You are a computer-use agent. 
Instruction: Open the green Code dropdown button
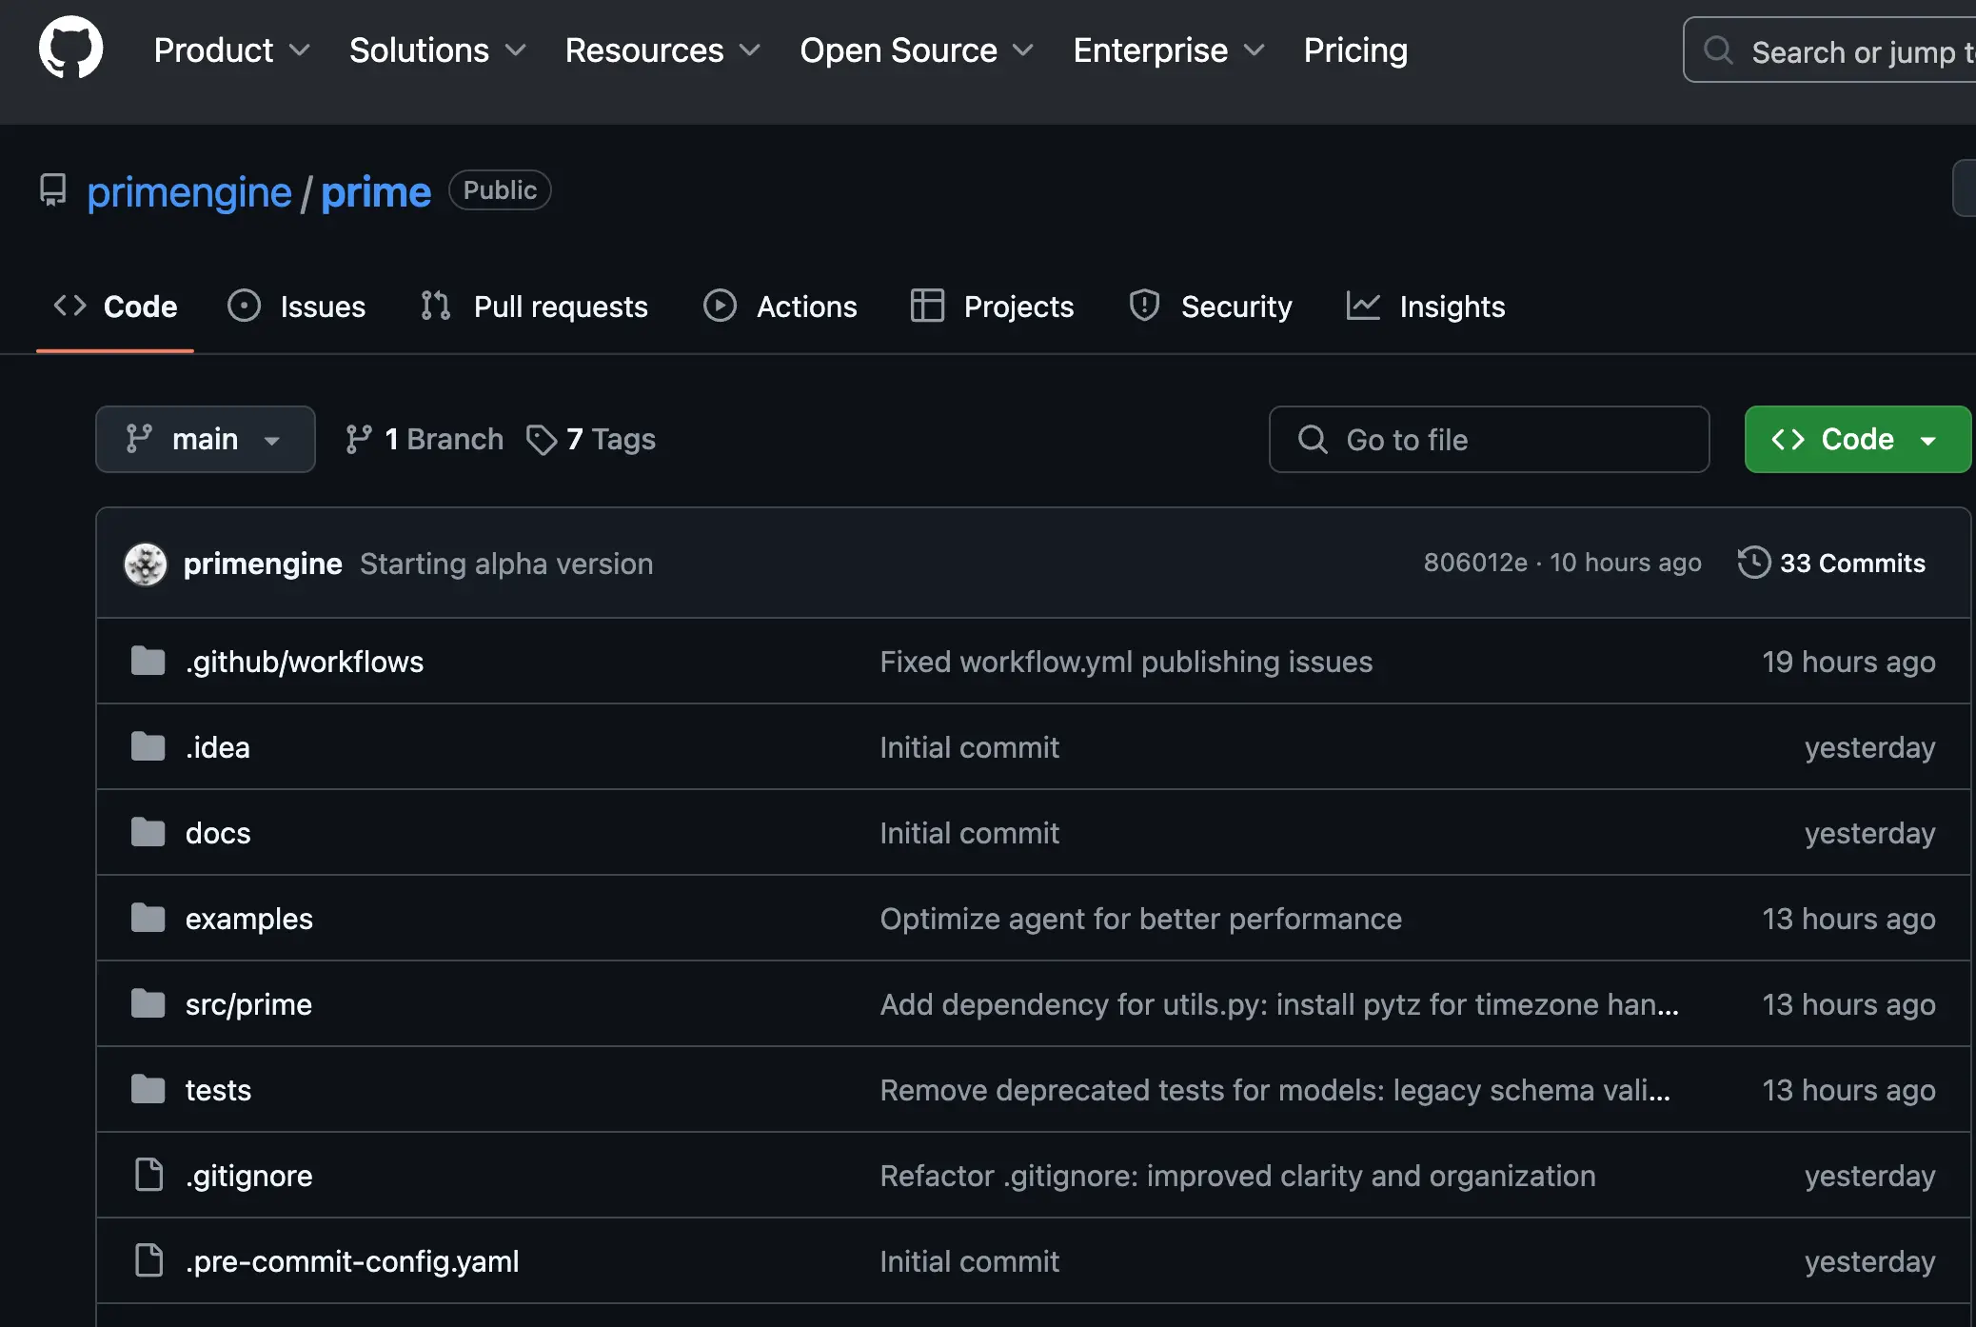pos(1856,440)
